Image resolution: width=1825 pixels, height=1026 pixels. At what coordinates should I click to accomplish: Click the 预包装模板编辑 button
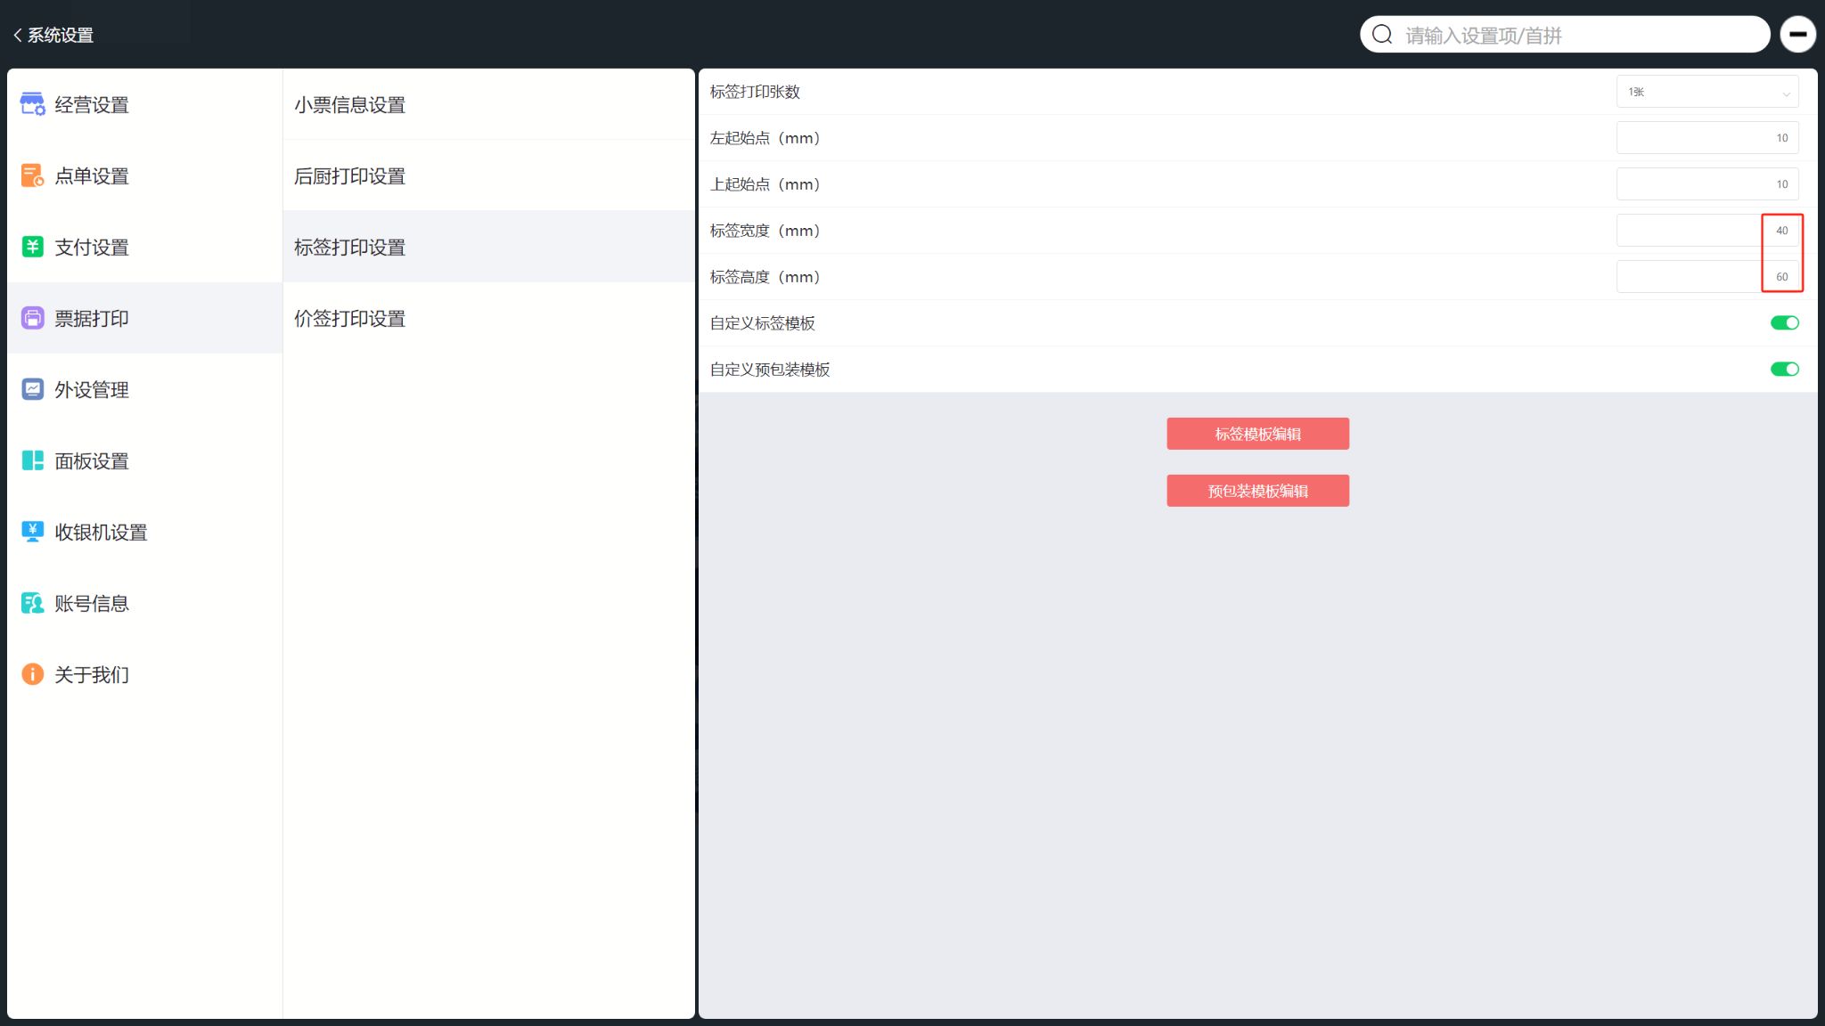tap(1257, 491)
